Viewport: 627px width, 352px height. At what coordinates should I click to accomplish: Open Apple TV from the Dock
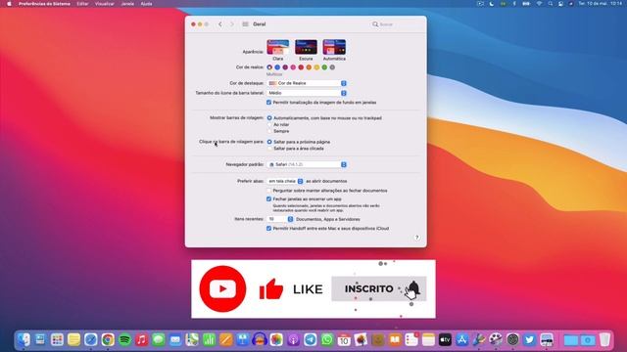[445, 339]
